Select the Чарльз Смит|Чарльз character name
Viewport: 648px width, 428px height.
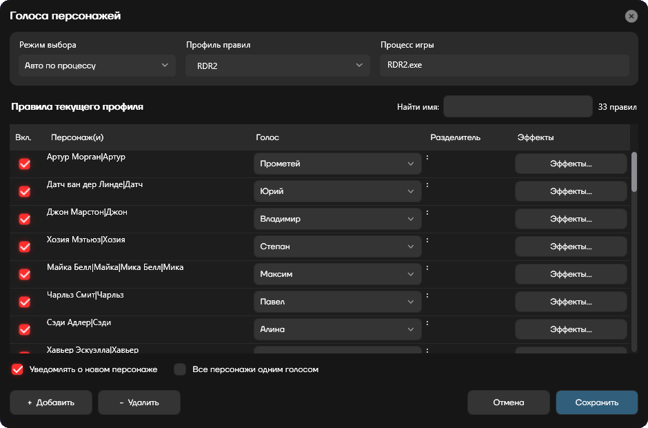(85, 295)
